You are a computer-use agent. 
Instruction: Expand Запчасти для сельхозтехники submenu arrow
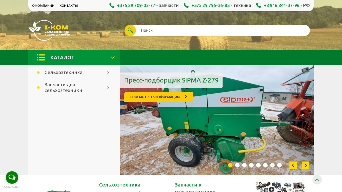point(108,87)
